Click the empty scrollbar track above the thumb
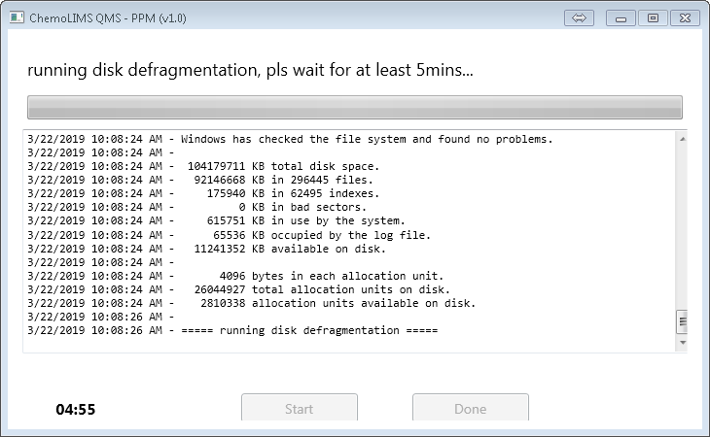The image size is (710, 437). (682, 223)
